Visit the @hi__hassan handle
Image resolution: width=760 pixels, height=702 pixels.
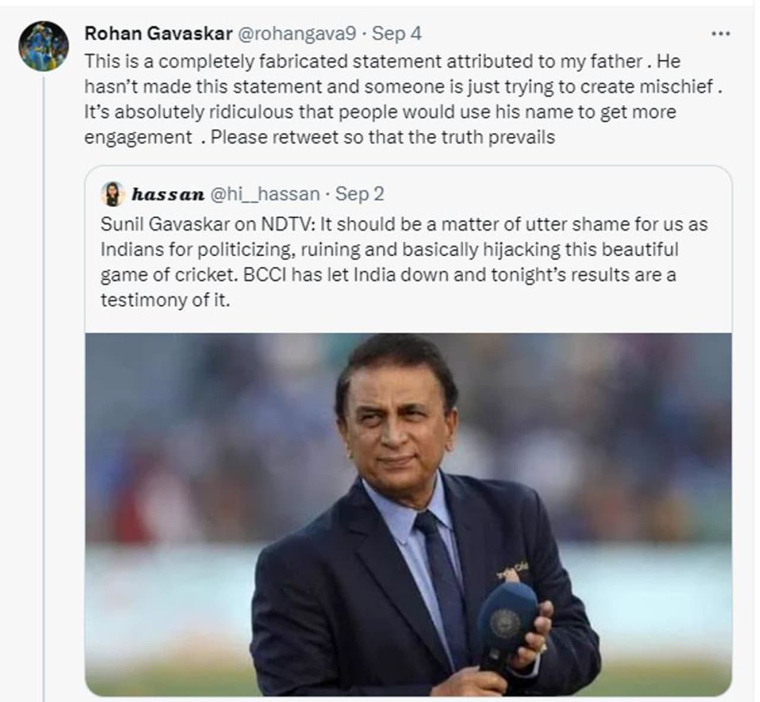point(265,194)
